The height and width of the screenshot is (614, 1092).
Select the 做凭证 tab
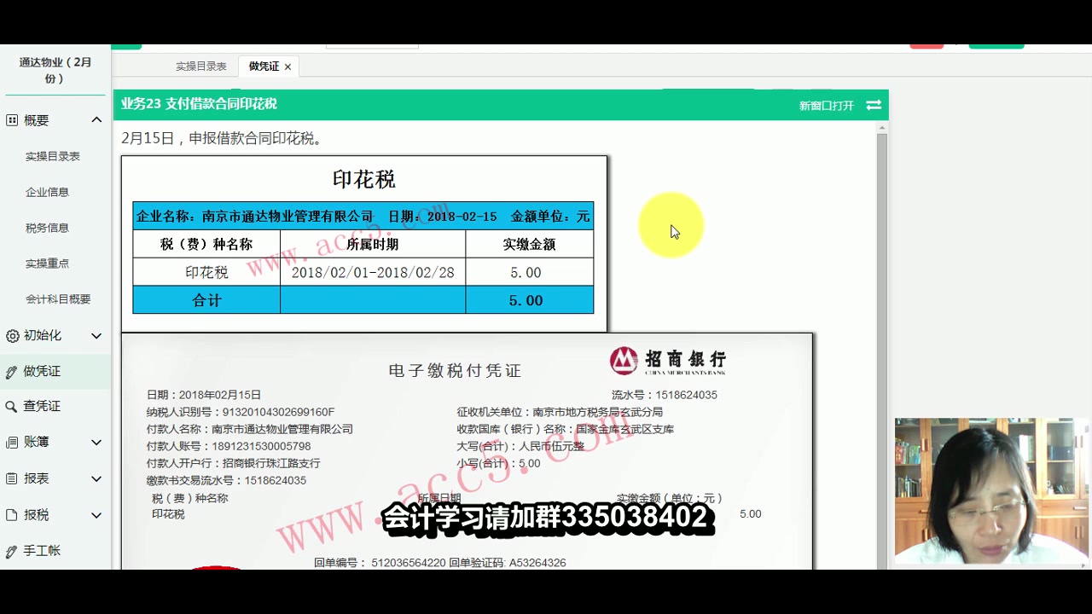[x=262, y=66]
